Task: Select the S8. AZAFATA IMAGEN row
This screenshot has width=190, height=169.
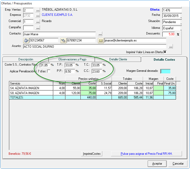Action: tap(93, 93)
